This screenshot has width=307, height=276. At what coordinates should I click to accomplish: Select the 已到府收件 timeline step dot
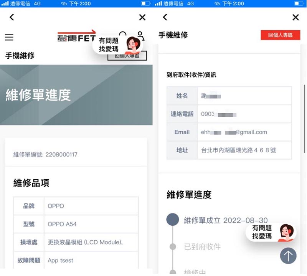[173, 246]
